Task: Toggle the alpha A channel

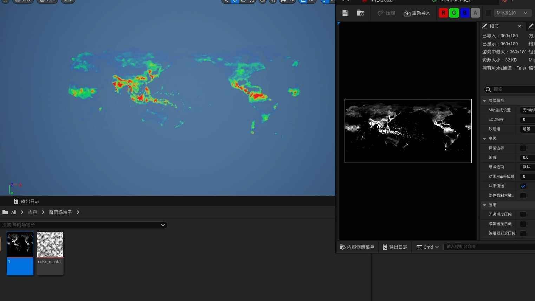Action: point(475,13)
